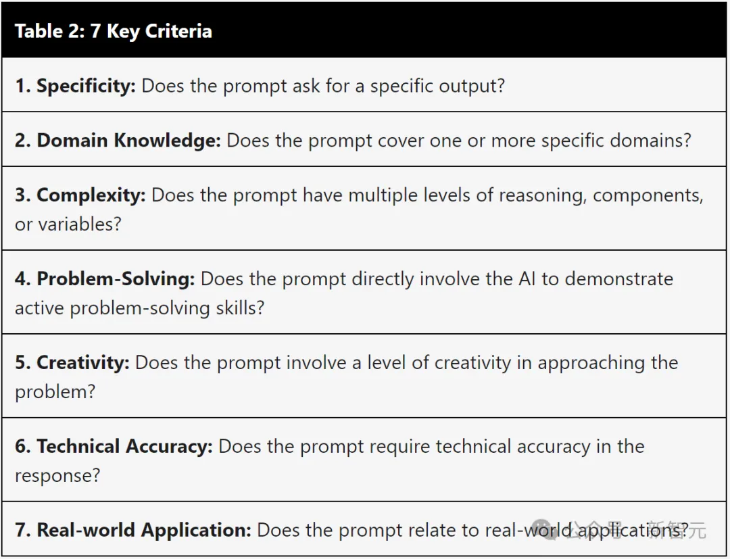Image resolution: width=730 pixels, height=559 pixels.
Task: Click the '6. Technical Accuracy' bold label
Action: [114, 446]
